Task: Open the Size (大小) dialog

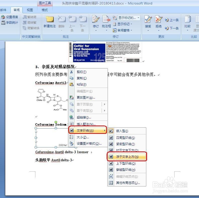Action: point(88,137)
